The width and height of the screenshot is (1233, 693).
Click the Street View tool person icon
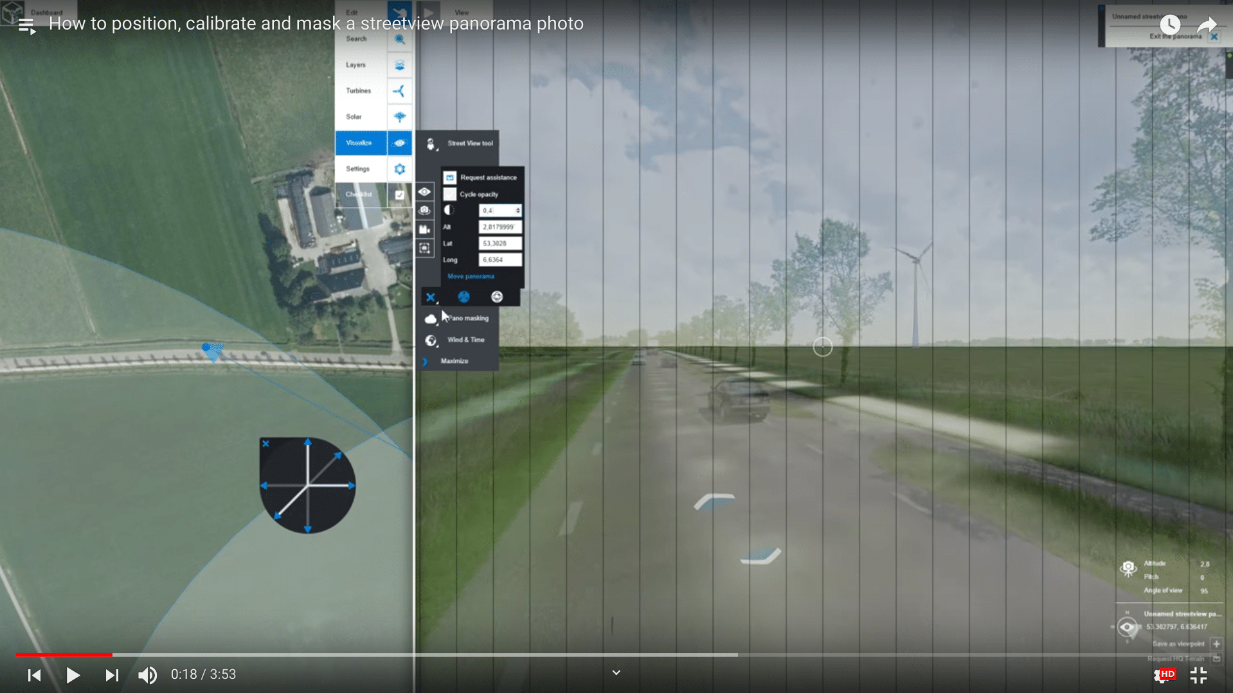431,144
